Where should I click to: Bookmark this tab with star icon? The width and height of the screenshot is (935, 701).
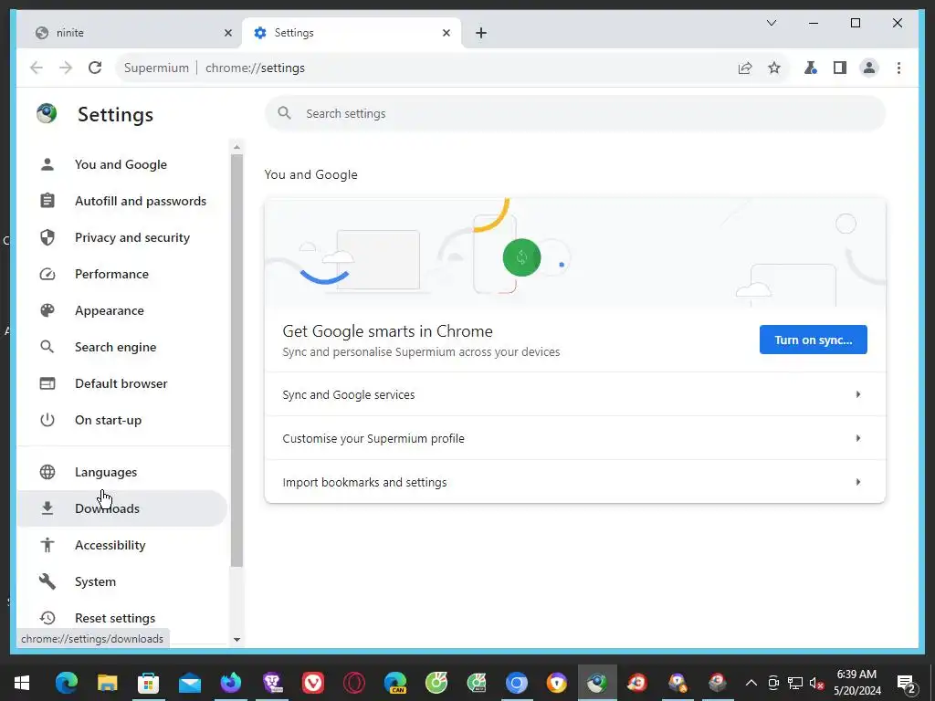point(774,68)
